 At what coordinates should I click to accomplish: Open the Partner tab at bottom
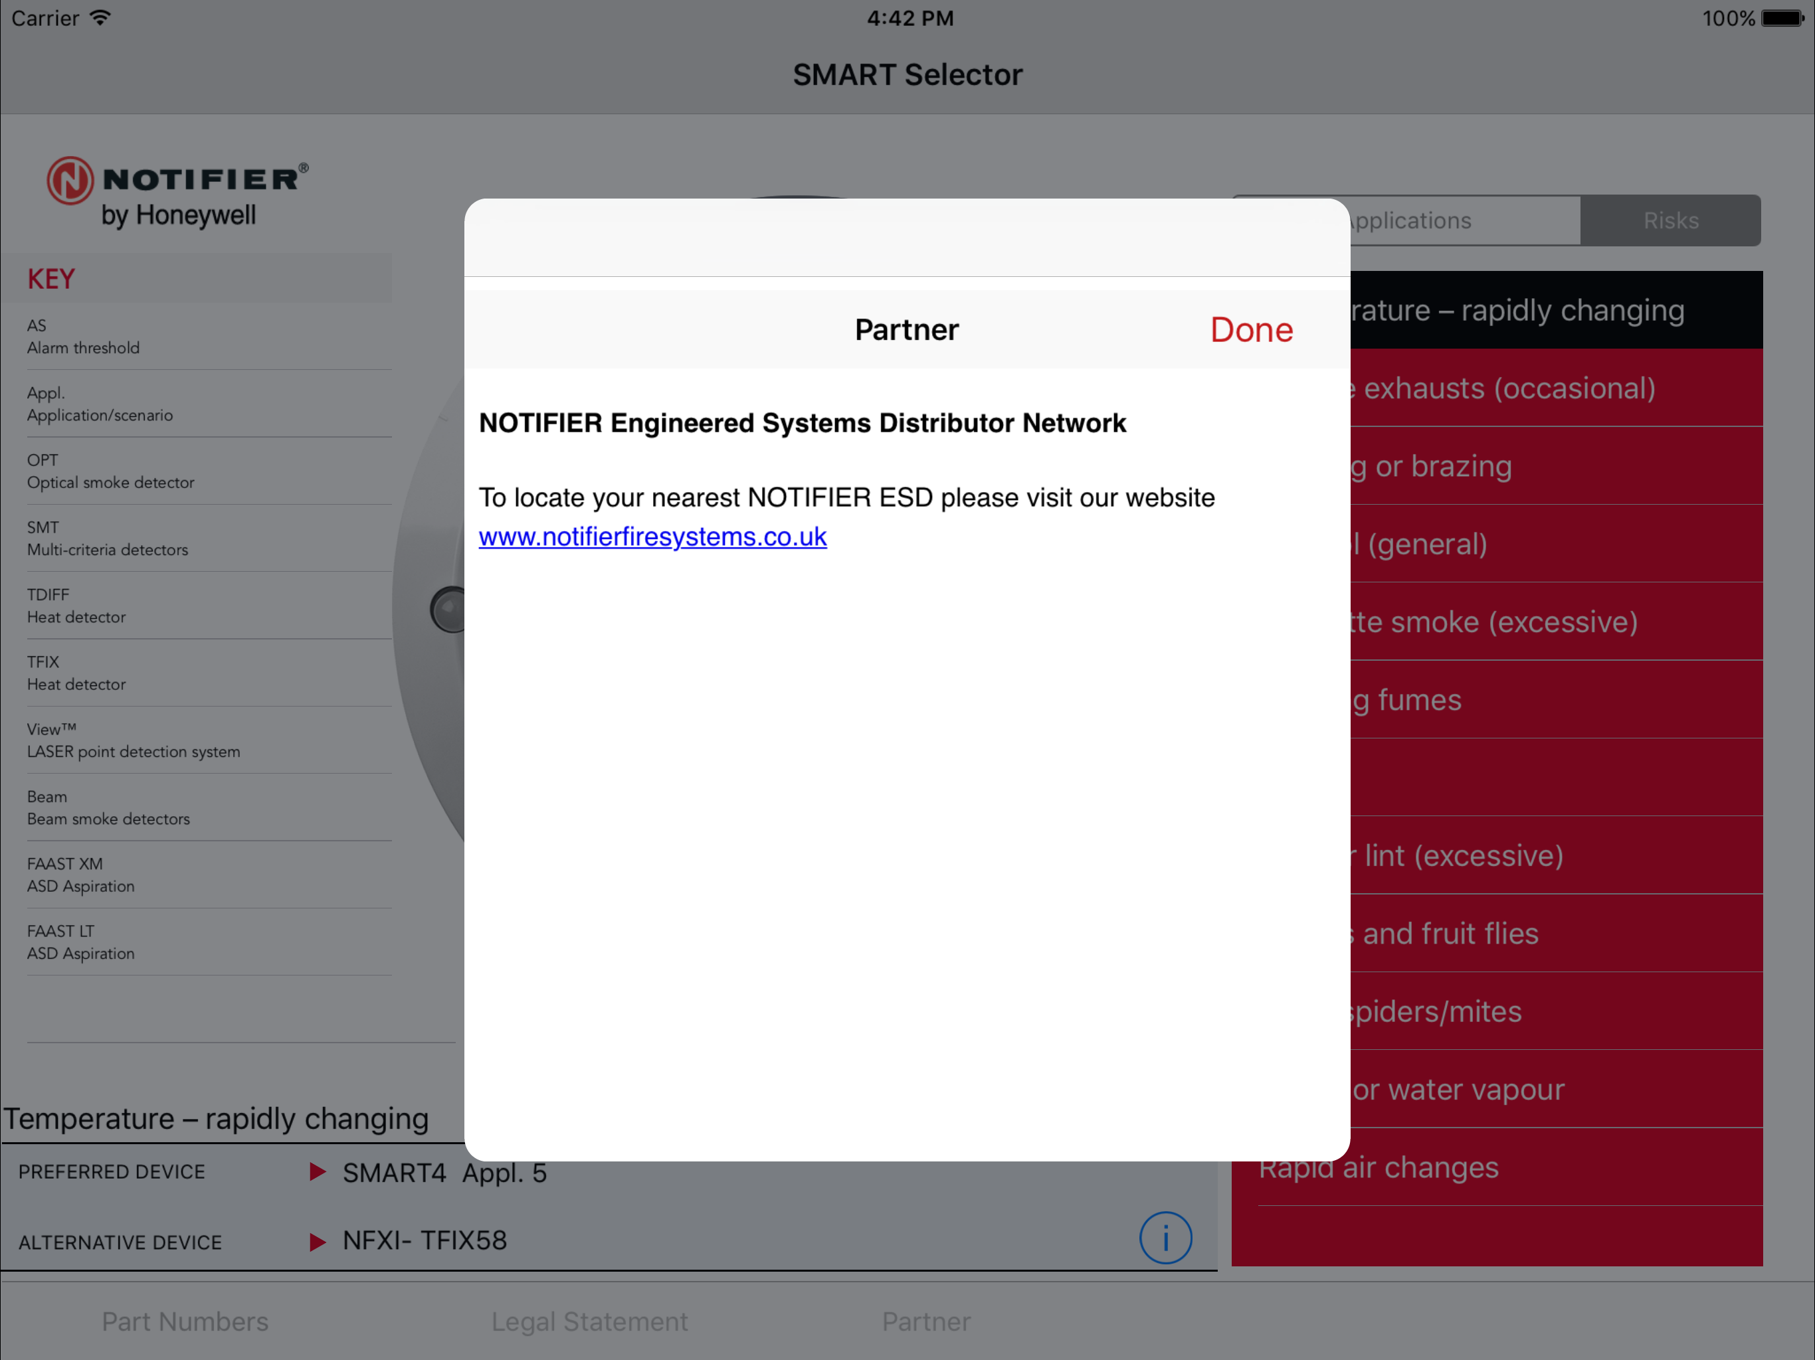click(x=925, y=1321)
